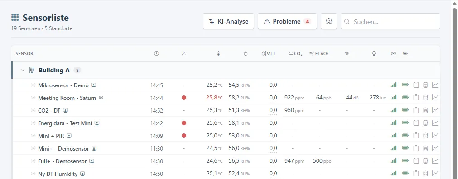Image resolution: width=458 pixels, height=179 pixels.
Task: Click clipboard icon in CO2 - DT row
Action: tap(416, 110)
